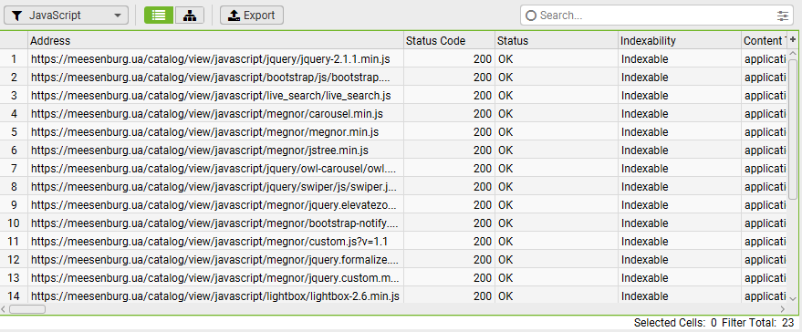This screenshot has height=332, width=802.
Task: Switch to tree structure view
Action: pos(190,16)
